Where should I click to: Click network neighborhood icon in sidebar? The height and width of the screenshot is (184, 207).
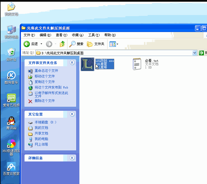(x=30, y=145)
